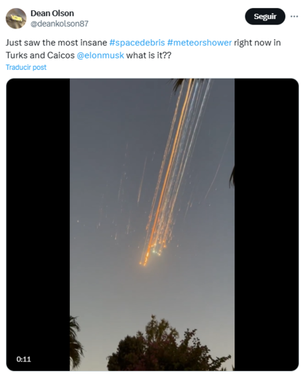Screen dimensions: 305x375
Task: Translate the tweet with Traducir post
Action: [x=26, y=67]
